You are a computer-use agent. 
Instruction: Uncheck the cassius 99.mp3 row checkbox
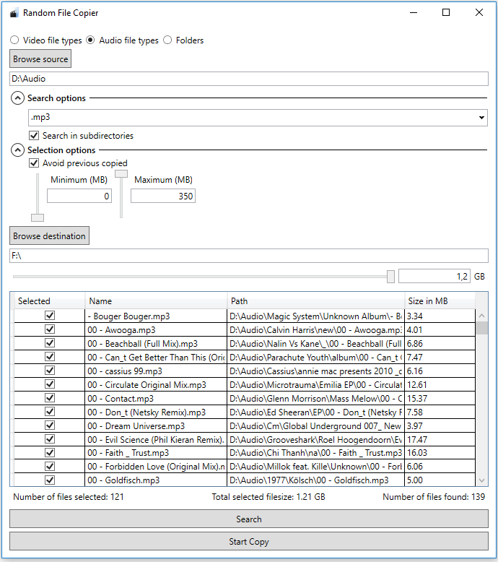tap(50, 371)
